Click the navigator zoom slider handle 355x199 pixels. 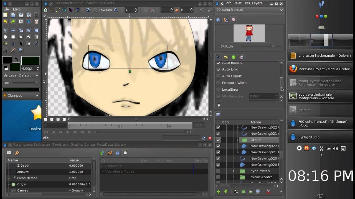pyautogui.click(x=273, y=46)
